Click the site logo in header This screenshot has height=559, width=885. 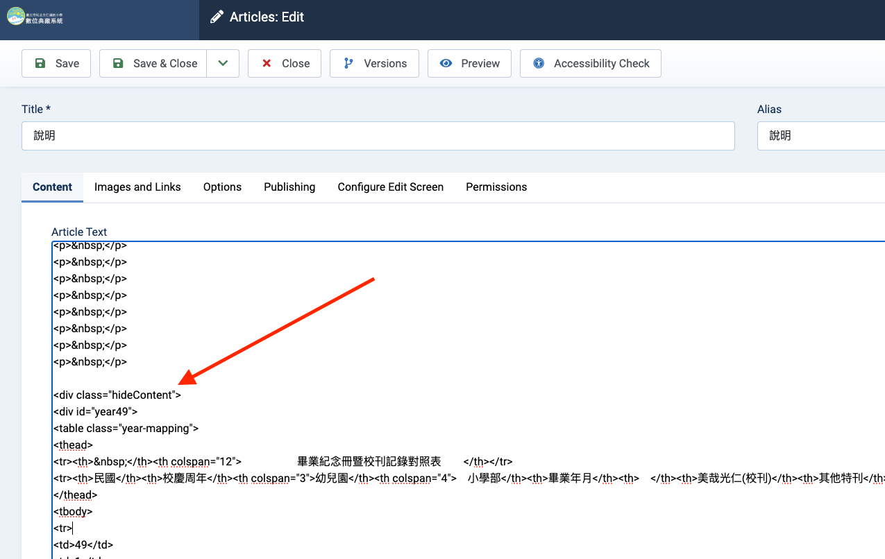click(36, 17)
